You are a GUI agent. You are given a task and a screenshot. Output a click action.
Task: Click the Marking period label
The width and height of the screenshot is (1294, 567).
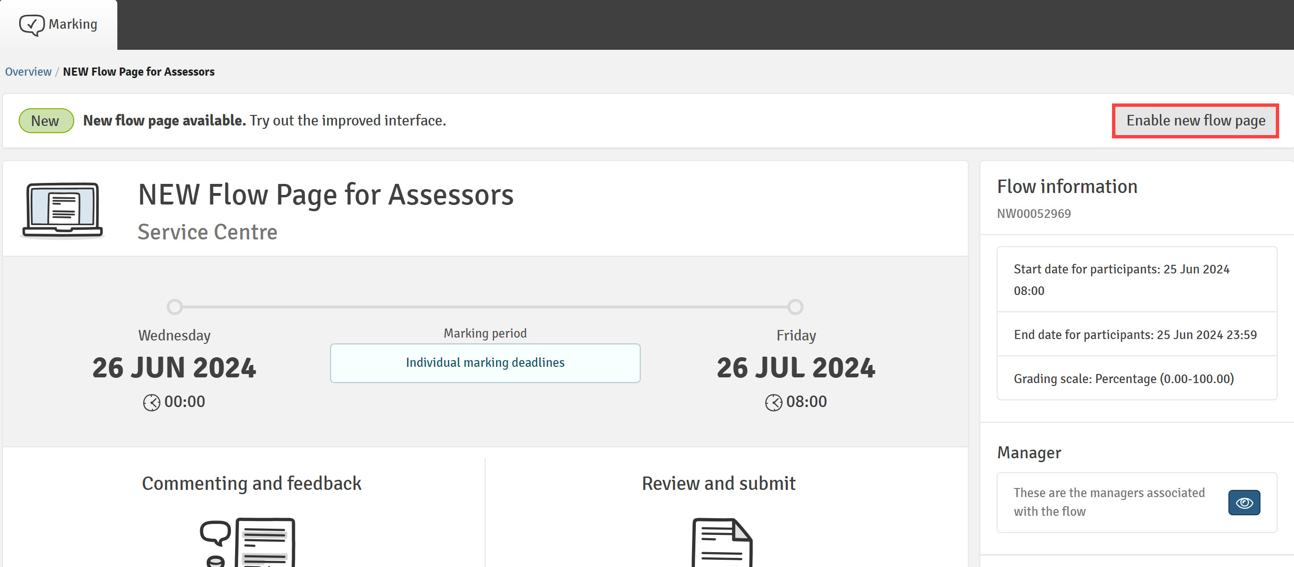coord(485,333)
